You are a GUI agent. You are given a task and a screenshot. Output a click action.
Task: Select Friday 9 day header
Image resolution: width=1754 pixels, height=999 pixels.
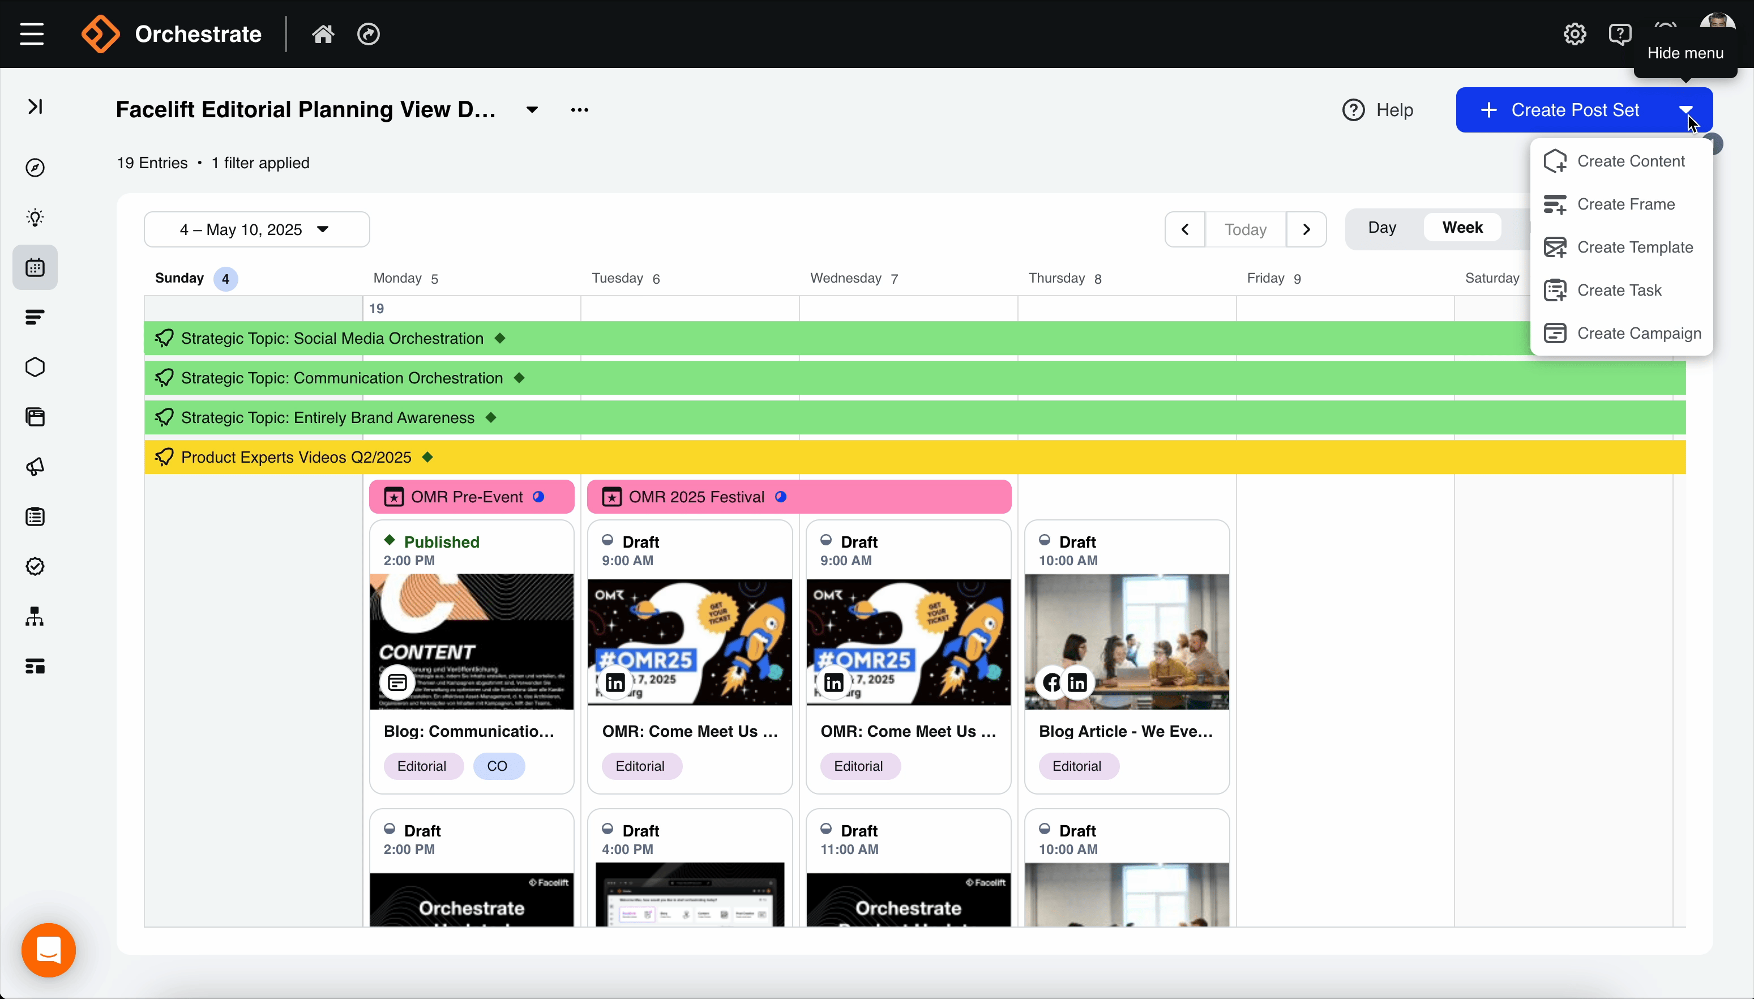point(1274,279)
